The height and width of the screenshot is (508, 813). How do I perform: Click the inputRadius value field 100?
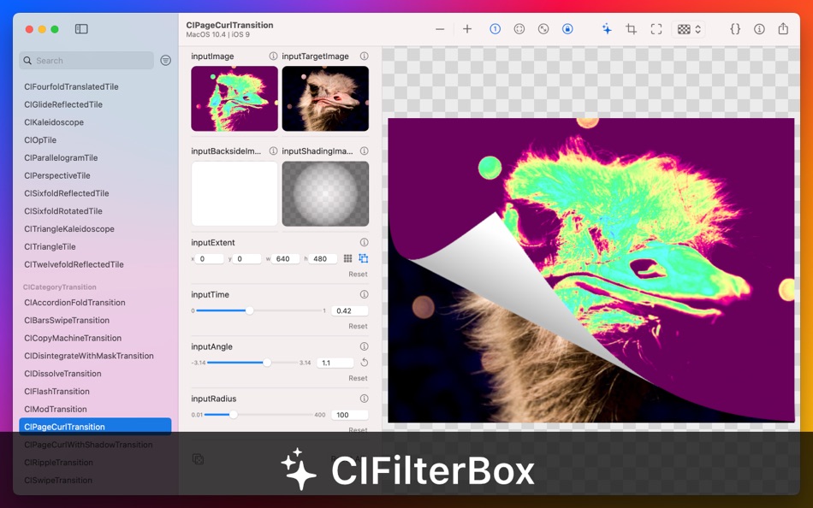point(349,415)
